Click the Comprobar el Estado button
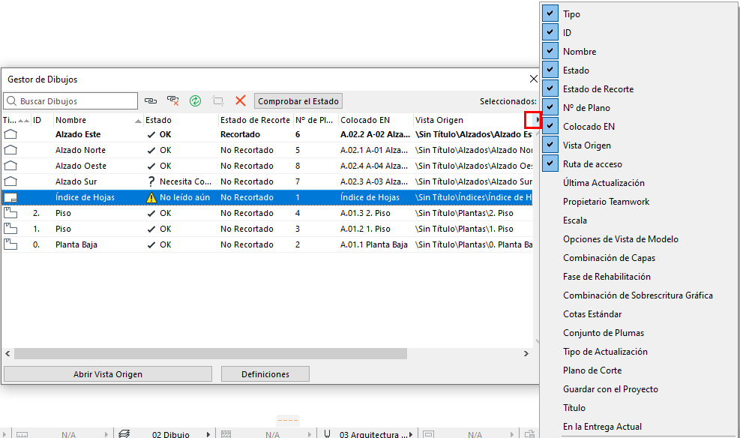 point(298,101)
